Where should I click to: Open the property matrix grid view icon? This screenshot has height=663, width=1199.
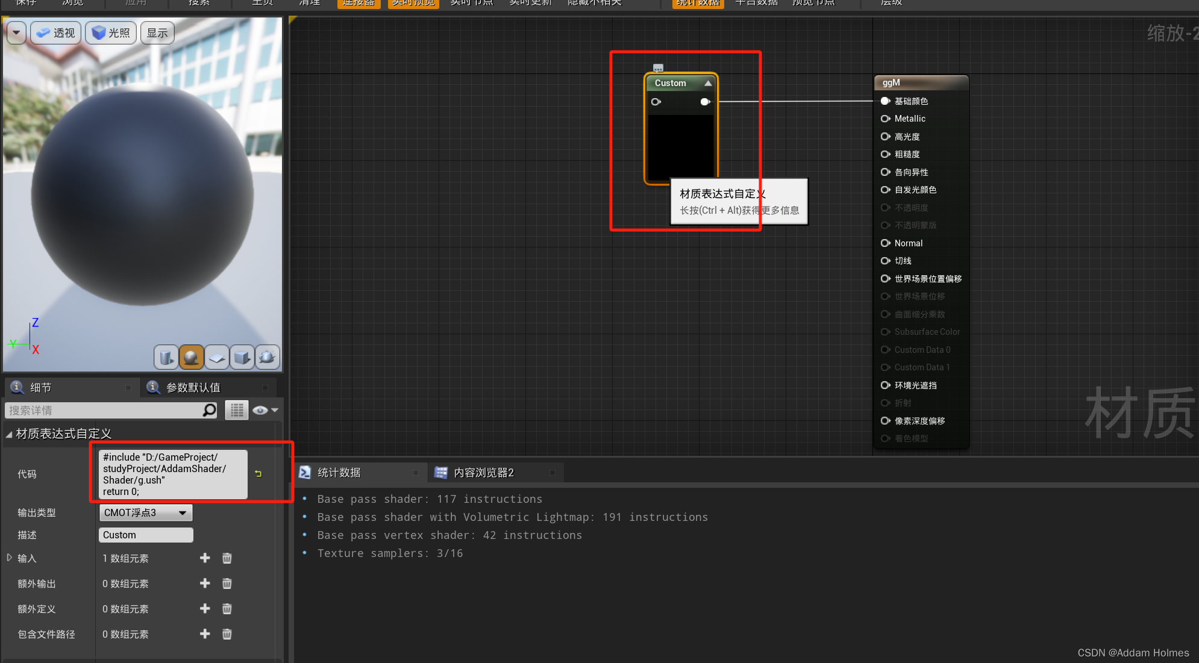click(x=237, y=410)
